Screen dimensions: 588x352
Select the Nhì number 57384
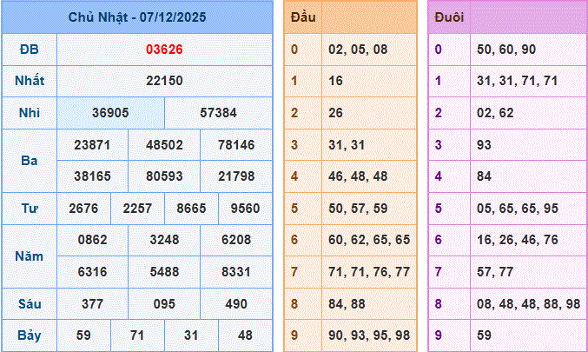click(x=218, y=113)
